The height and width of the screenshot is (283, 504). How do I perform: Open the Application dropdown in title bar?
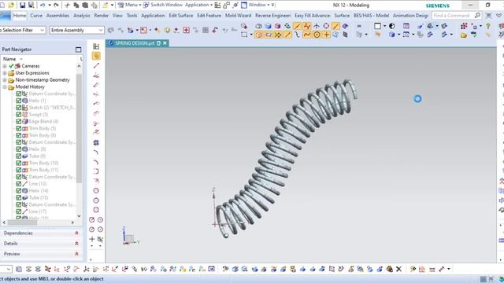click(198, 5)
